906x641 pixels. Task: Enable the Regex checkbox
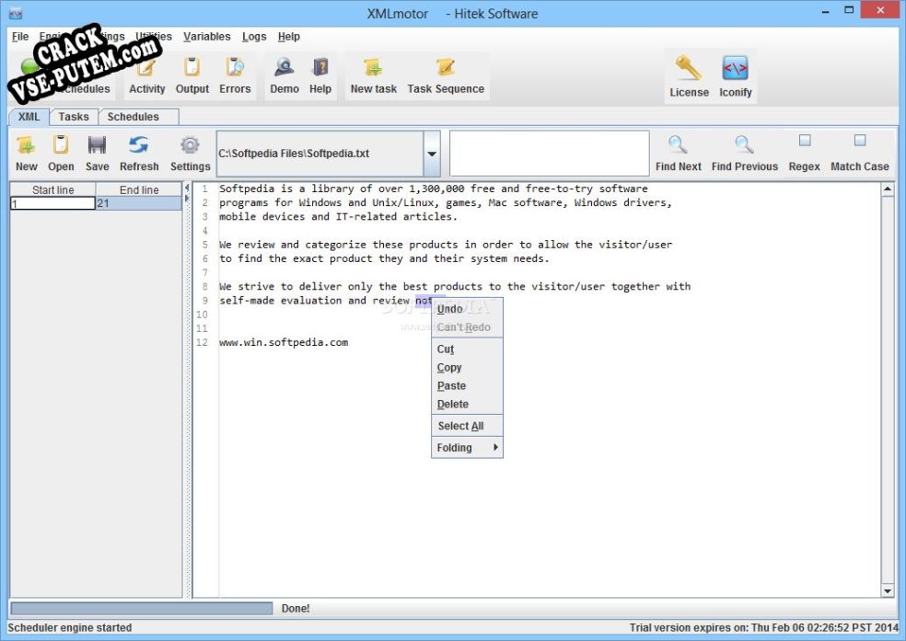(x=805, y=140)
